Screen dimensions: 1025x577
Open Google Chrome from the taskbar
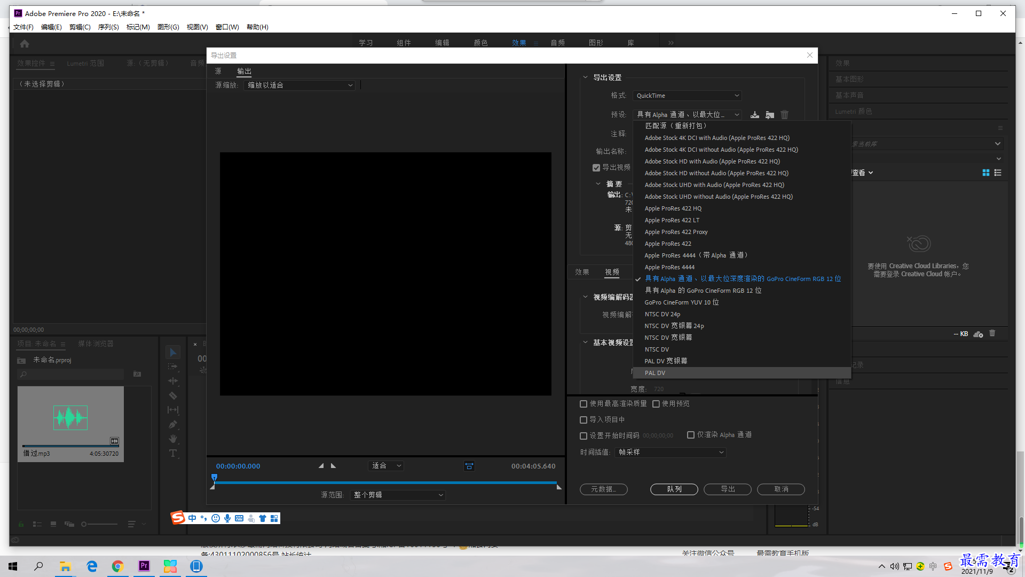pos(118,566)
